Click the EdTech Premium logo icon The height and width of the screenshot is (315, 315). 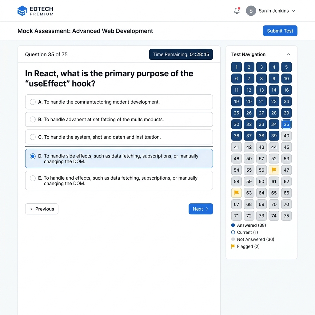(x=22, y=11)
